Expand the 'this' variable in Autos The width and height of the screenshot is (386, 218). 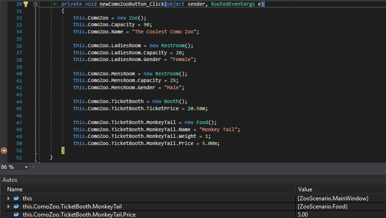(8, 198)
